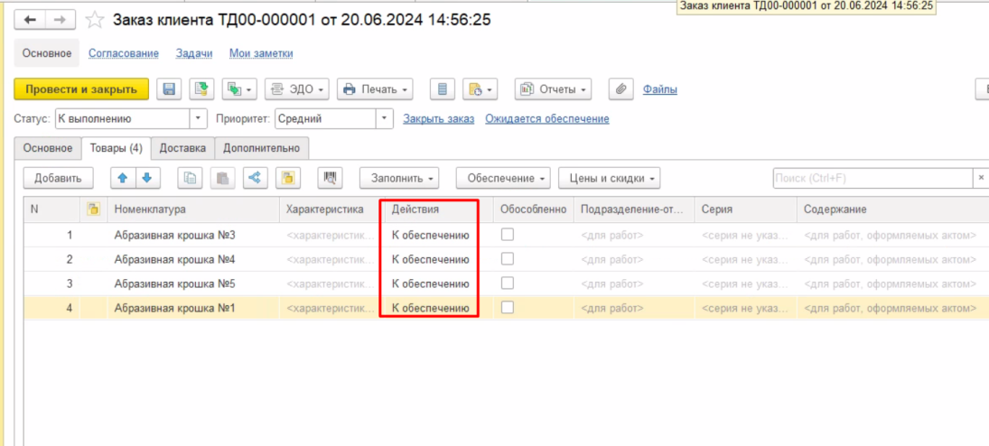Click the save document diskette icon
Image resolution: width=989 pixels, height=446 pixels.
168,89
